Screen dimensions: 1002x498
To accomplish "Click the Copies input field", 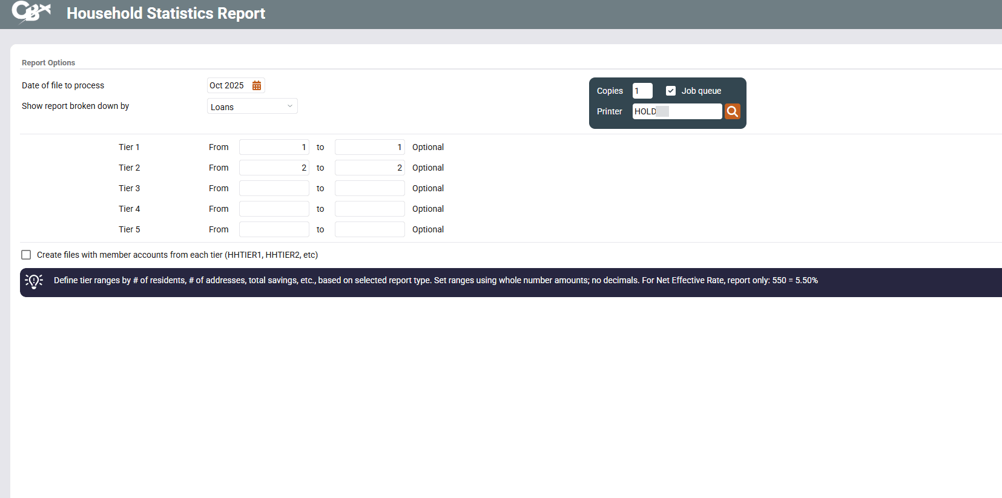I will coord(642,91).
